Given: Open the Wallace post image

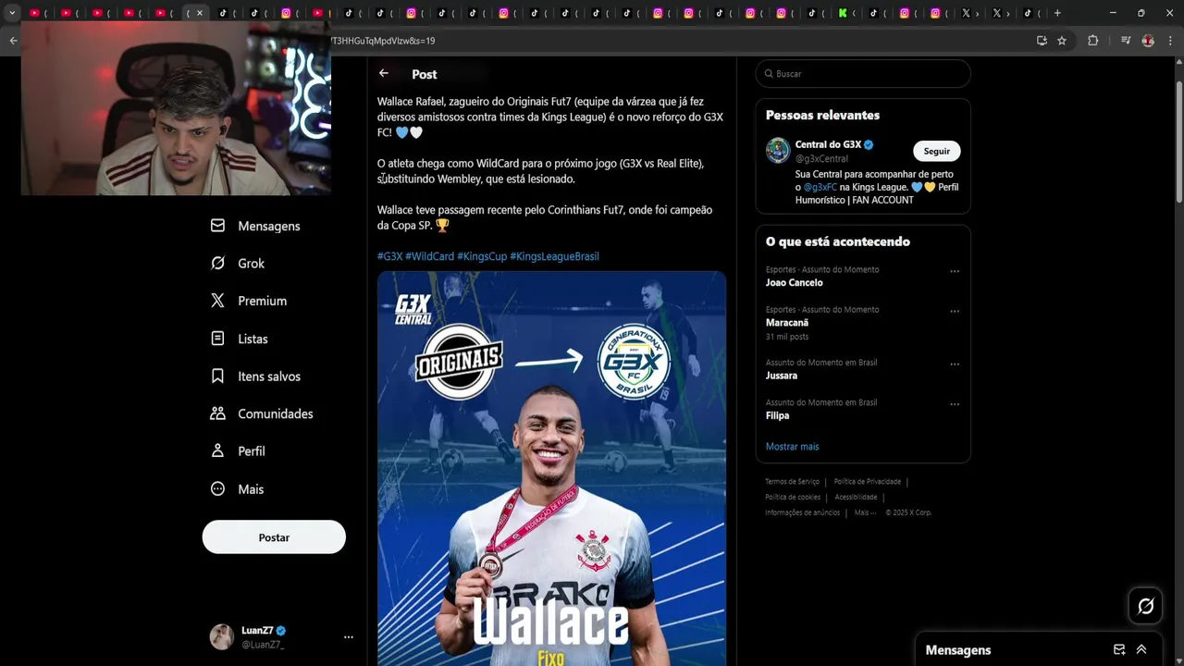Looking at the screenshot, I should (x=551, y=468).
